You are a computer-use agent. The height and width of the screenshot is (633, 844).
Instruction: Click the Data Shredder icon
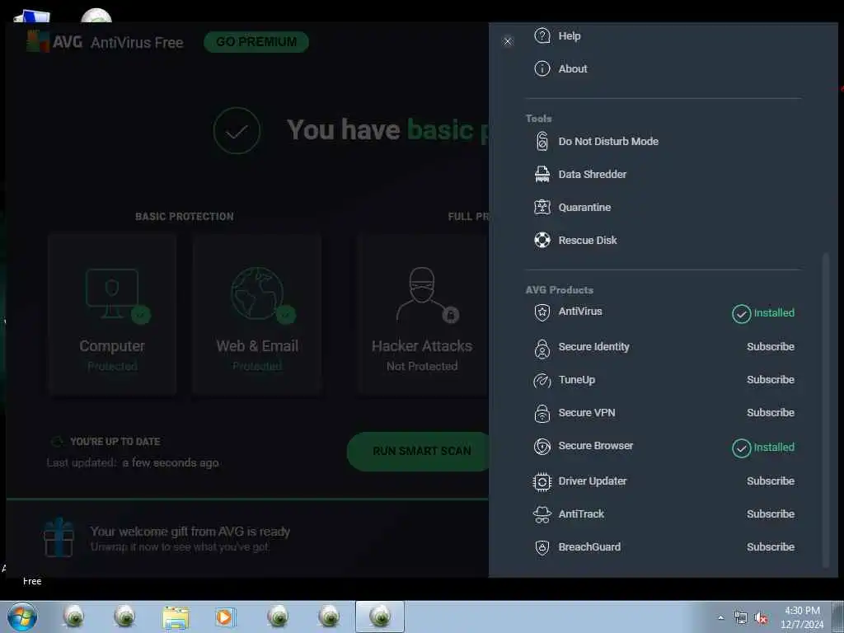[542, 174]
